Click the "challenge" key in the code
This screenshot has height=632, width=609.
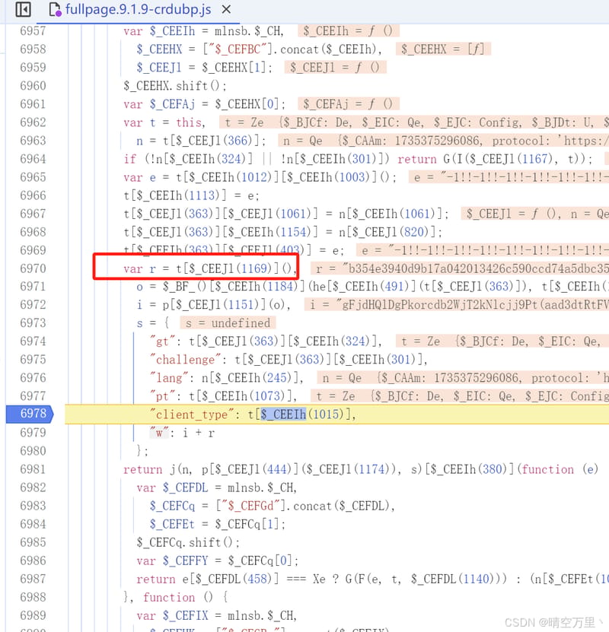coord(185,359)
